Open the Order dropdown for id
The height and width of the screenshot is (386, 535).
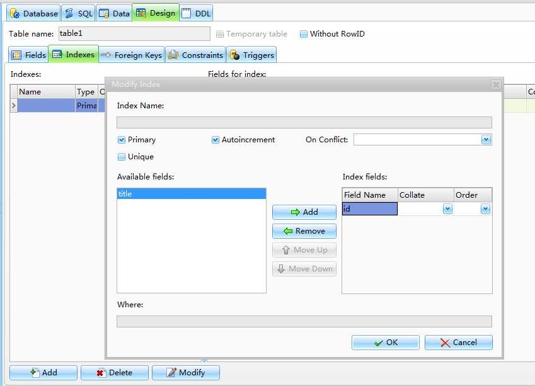(x=485, y=208)
